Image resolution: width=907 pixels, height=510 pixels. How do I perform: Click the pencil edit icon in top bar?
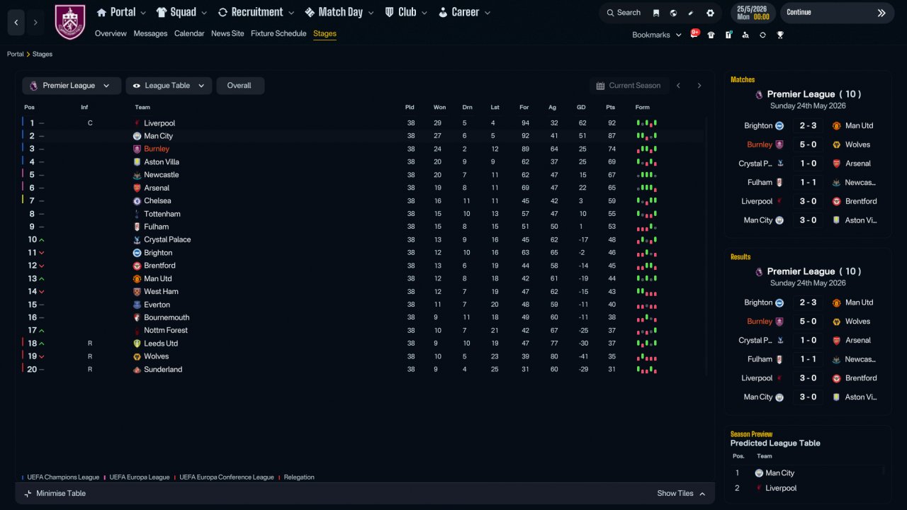pyautogui.click(x=691, y=13)
